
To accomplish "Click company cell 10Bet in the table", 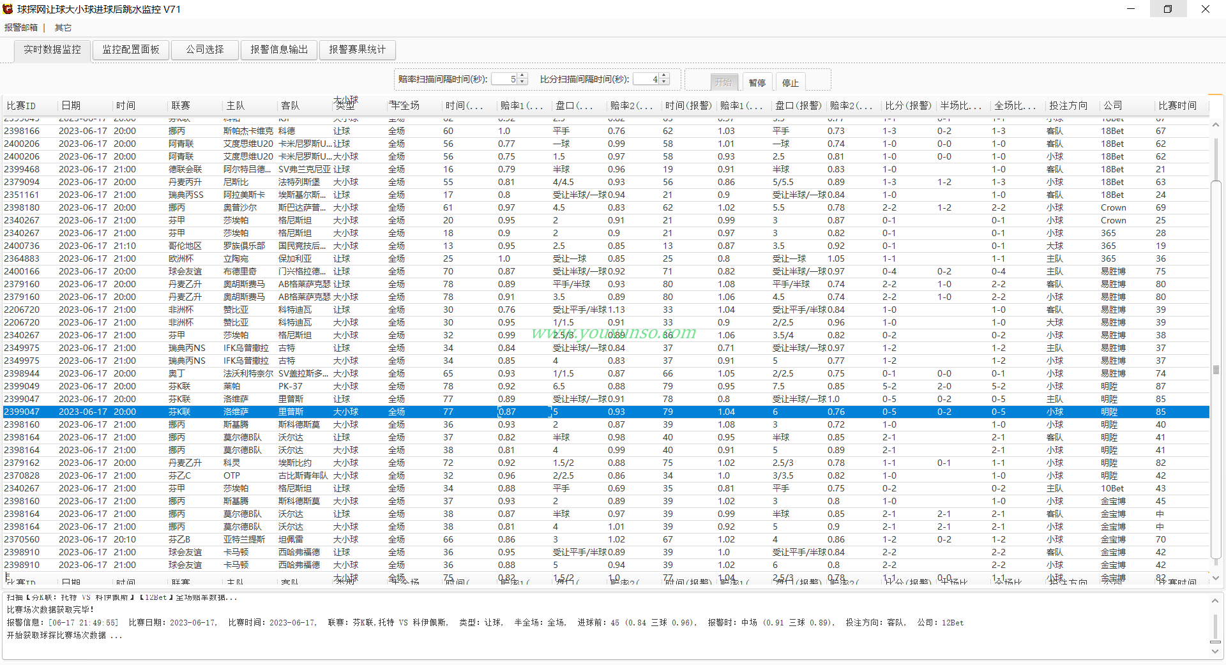I will 1112,488.
